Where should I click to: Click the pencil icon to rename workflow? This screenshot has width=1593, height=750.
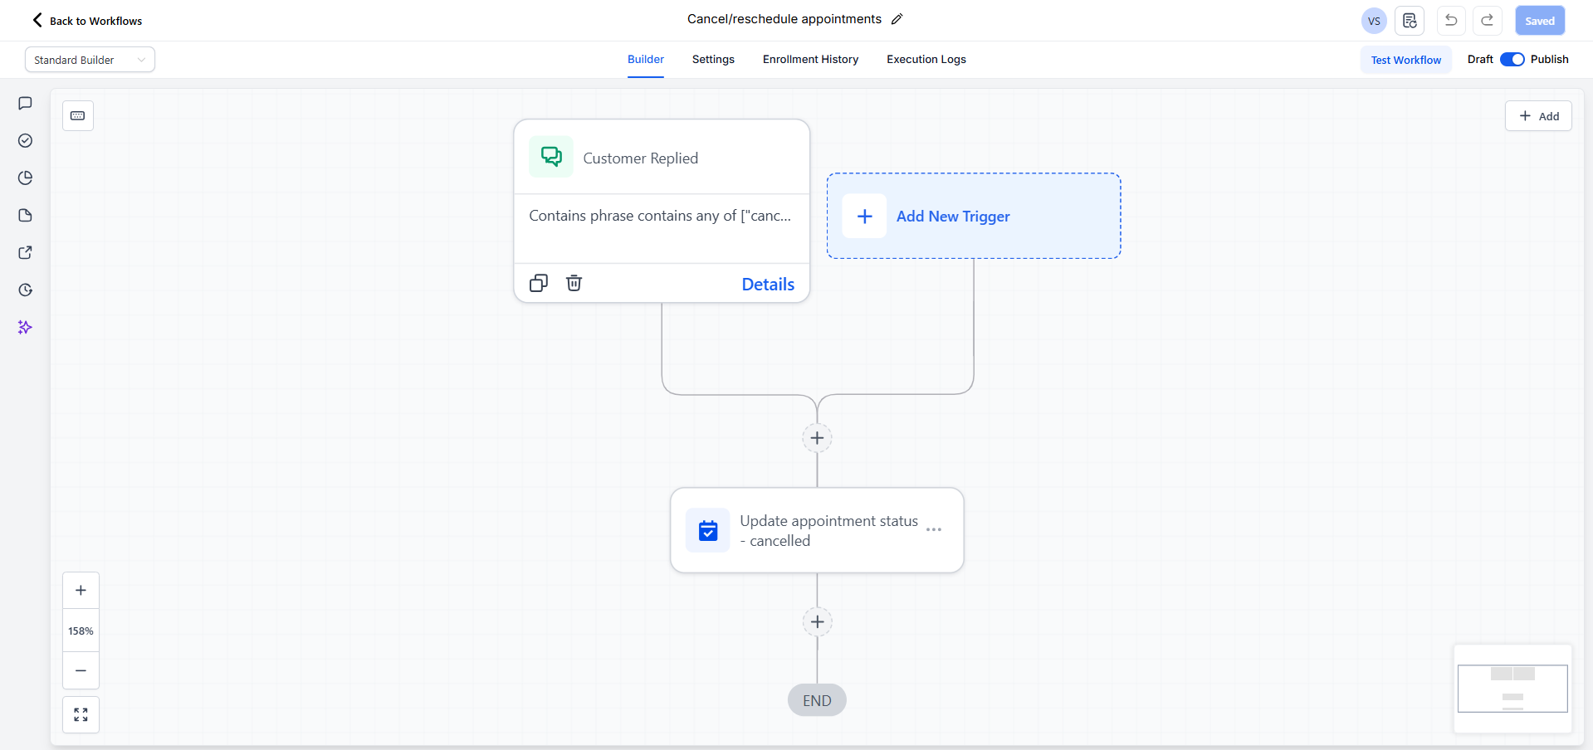897,20
